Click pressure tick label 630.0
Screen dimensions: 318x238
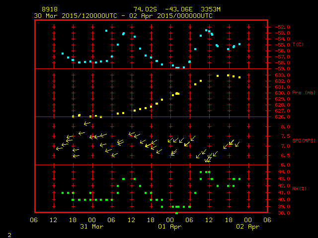(x=282, y=93)
